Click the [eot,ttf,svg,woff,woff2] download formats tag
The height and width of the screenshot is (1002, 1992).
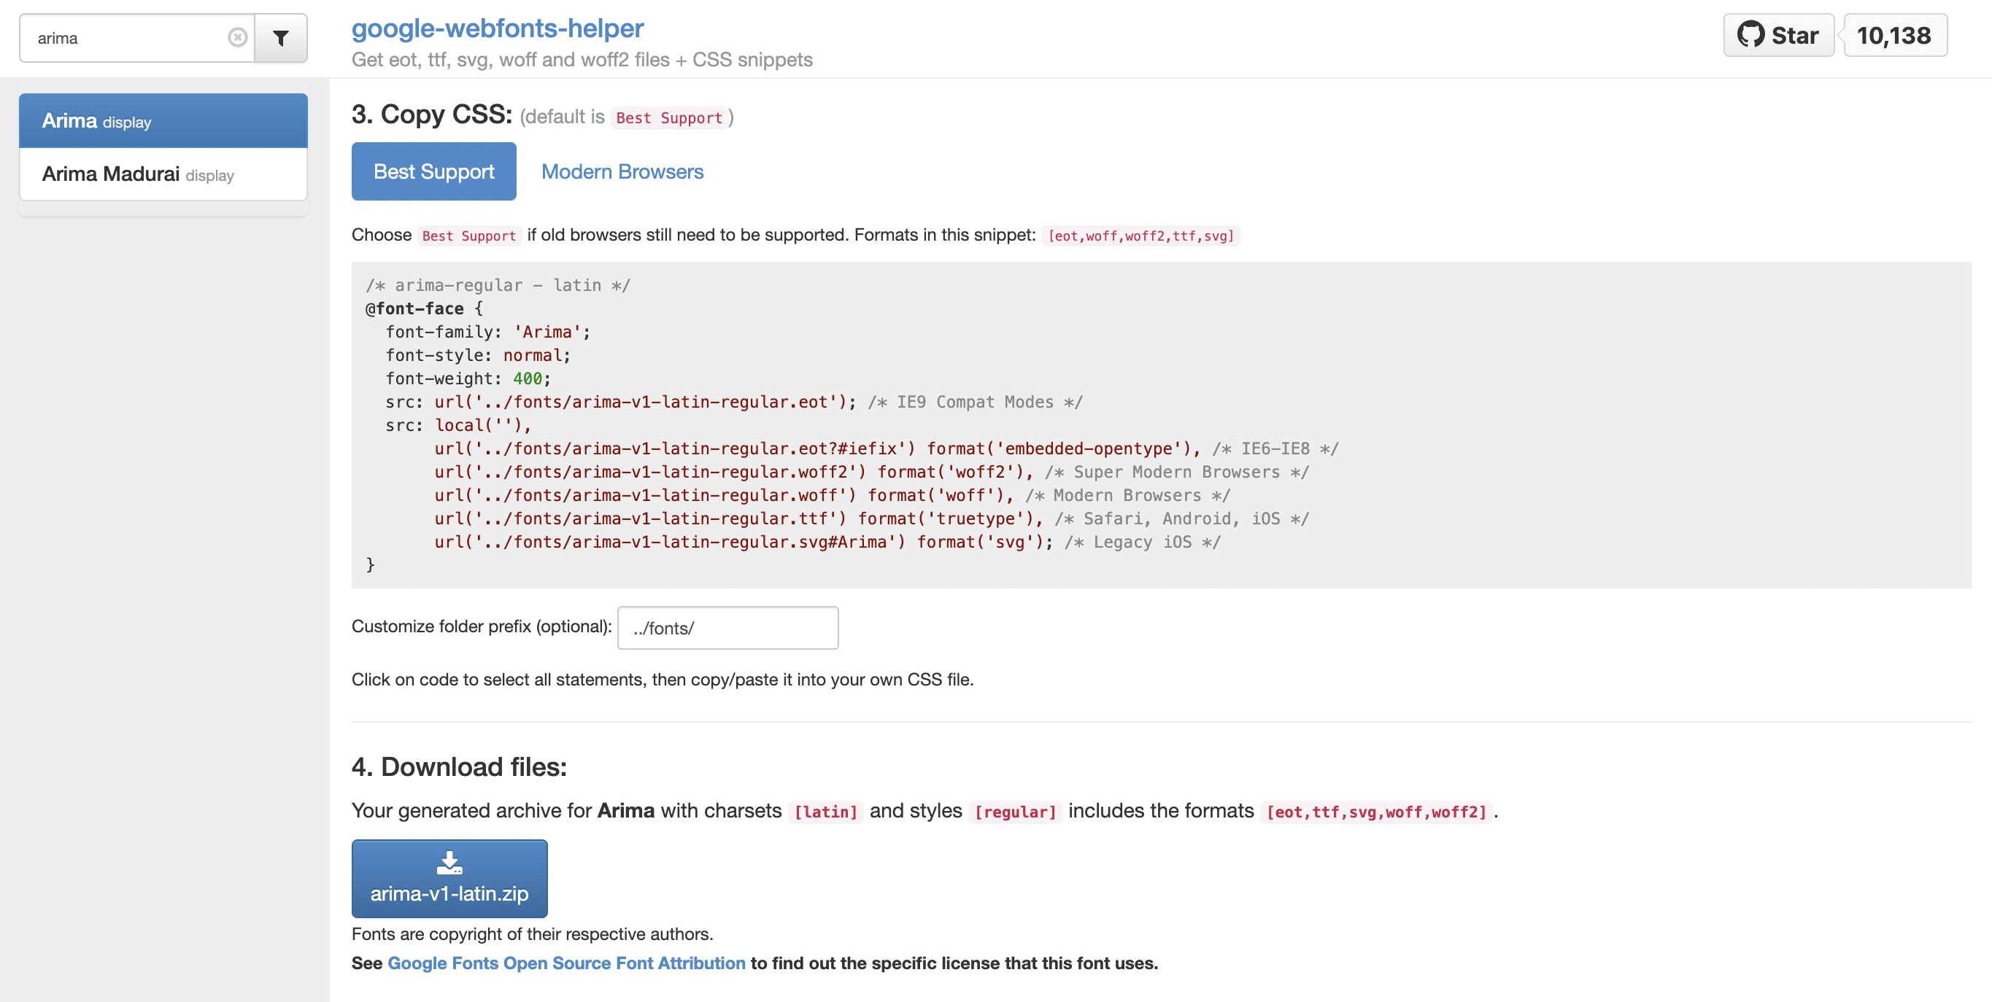click(1376, 811)
